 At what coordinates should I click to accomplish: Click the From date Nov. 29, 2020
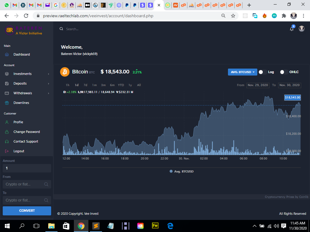[258, 85]
